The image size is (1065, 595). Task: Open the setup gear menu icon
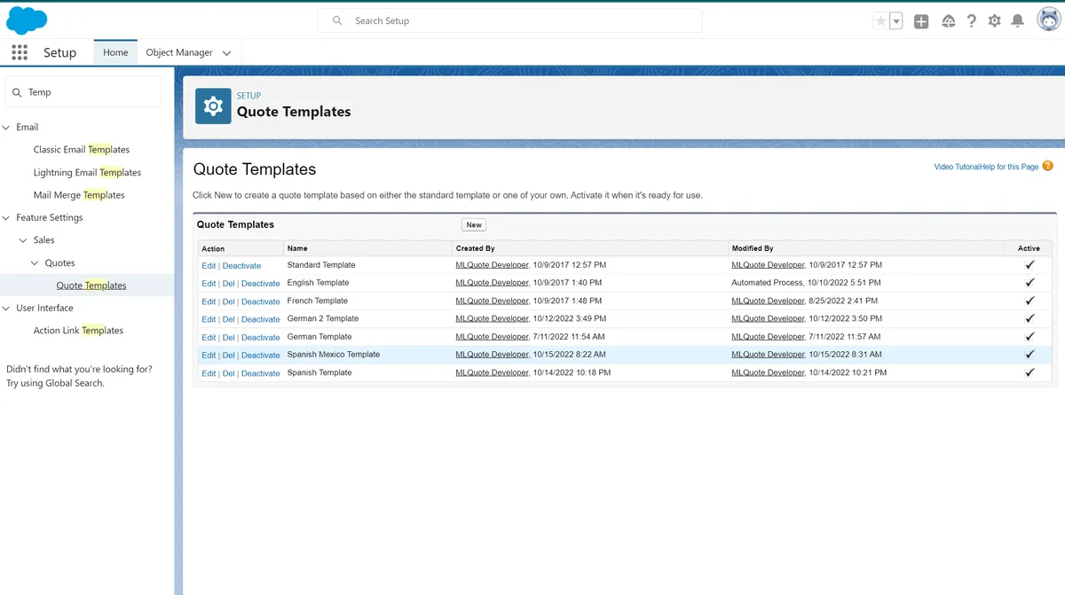pyautogui.click(x=995, y=21)
